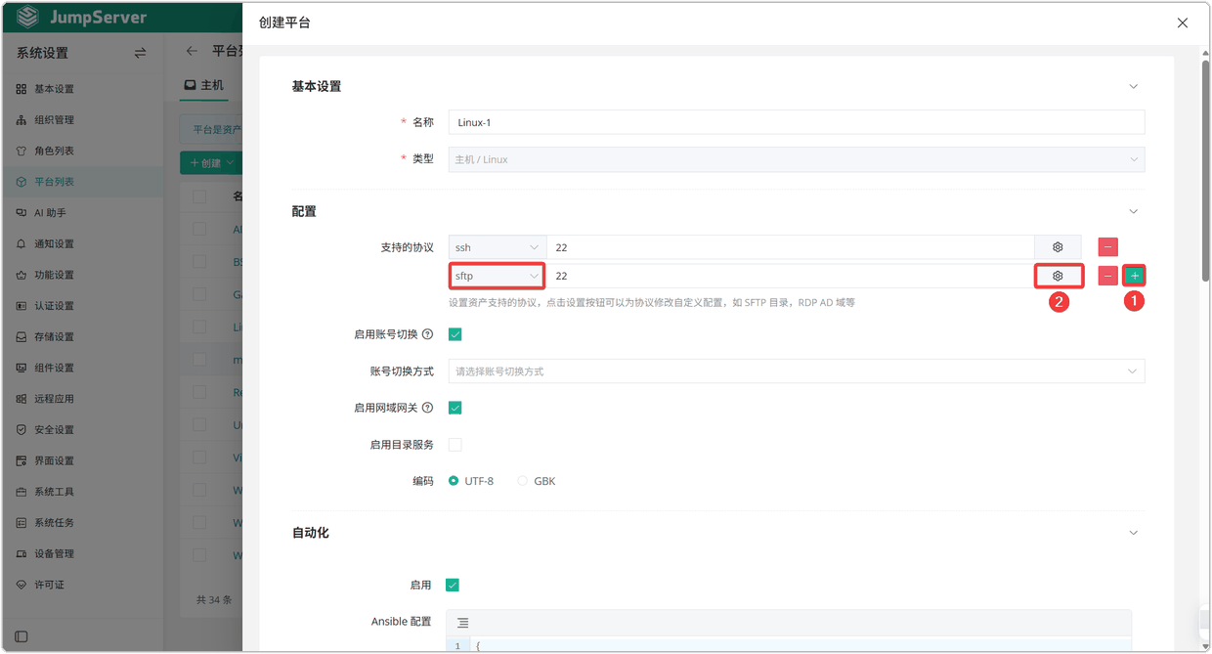
Task: Open sftp protocol settings gear
Action: 1058,276
